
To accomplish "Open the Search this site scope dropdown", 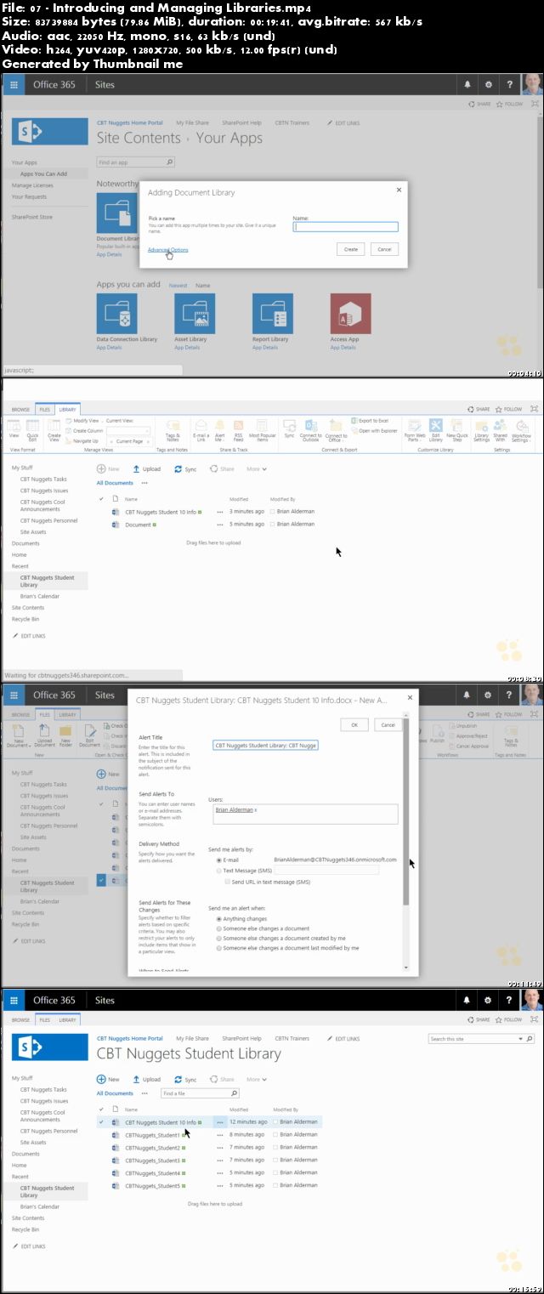I will tap(521, 1039).
